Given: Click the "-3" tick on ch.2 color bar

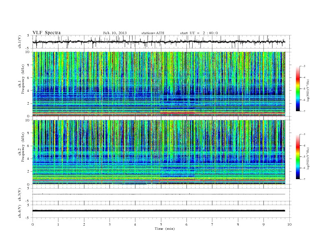Looking at the screenshot, I should [304, 134].
